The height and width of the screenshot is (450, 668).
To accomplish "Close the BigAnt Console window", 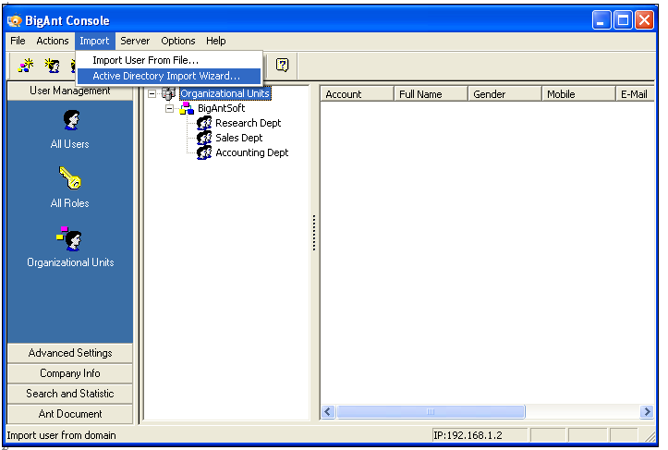I will (x=645, y=20).
